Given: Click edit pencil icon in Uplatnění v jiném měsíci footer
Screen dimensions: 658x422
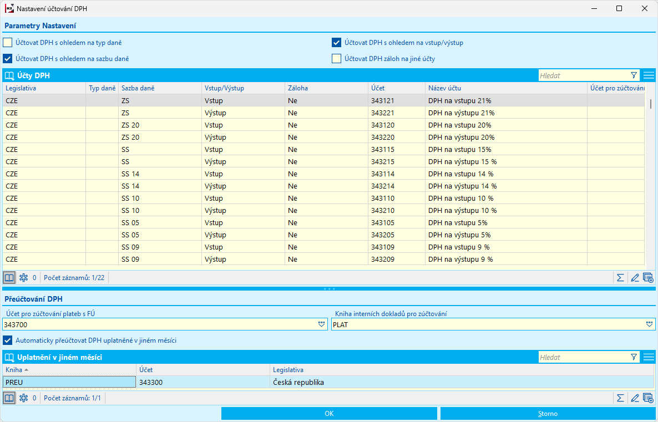Looking at the screenshot, I should click(x=635, y=398).
